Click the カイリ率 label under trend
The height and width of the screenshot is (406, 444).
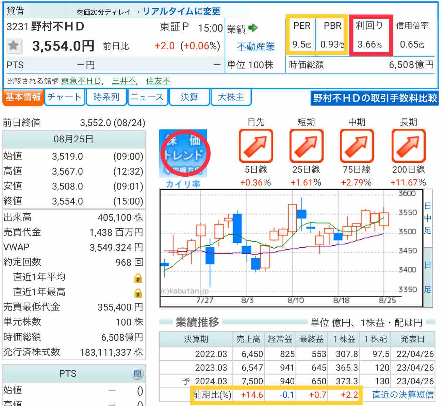tap(183, 184)
